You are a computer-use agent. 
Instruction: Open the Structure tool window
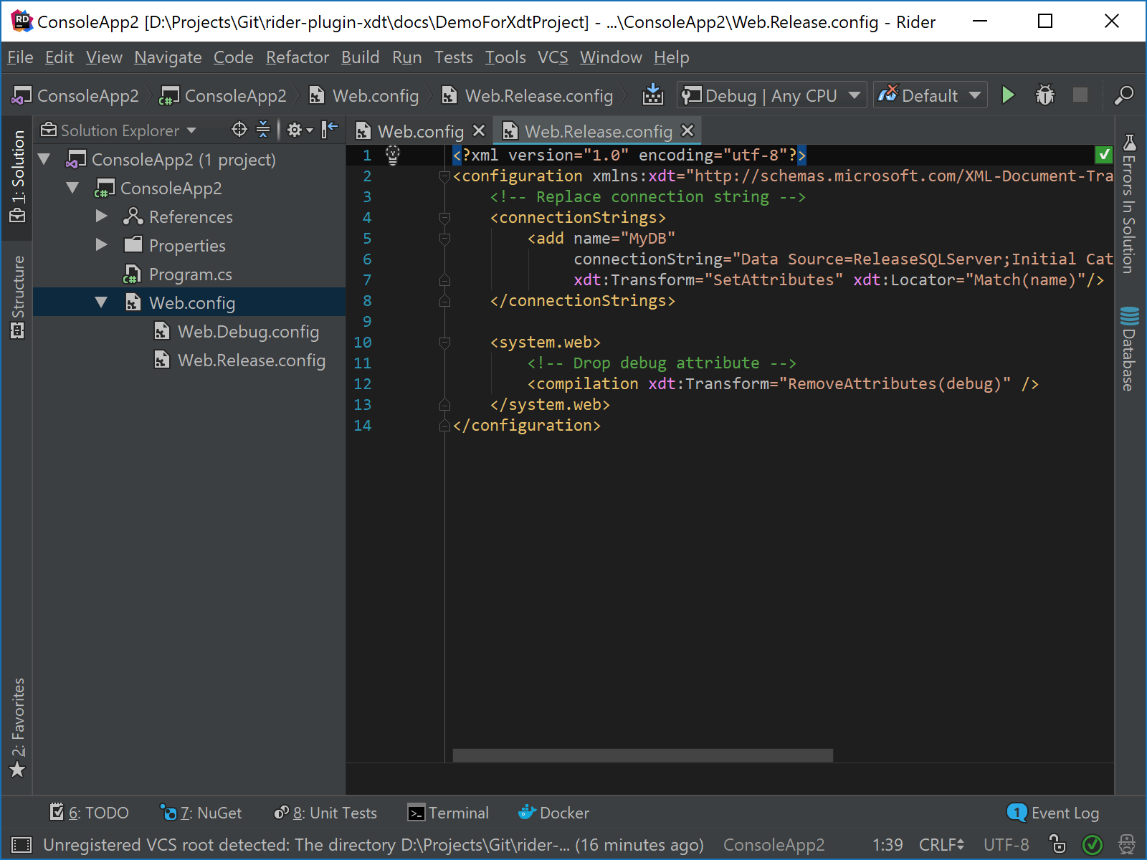pyautogui.click(x=18, y=297)
